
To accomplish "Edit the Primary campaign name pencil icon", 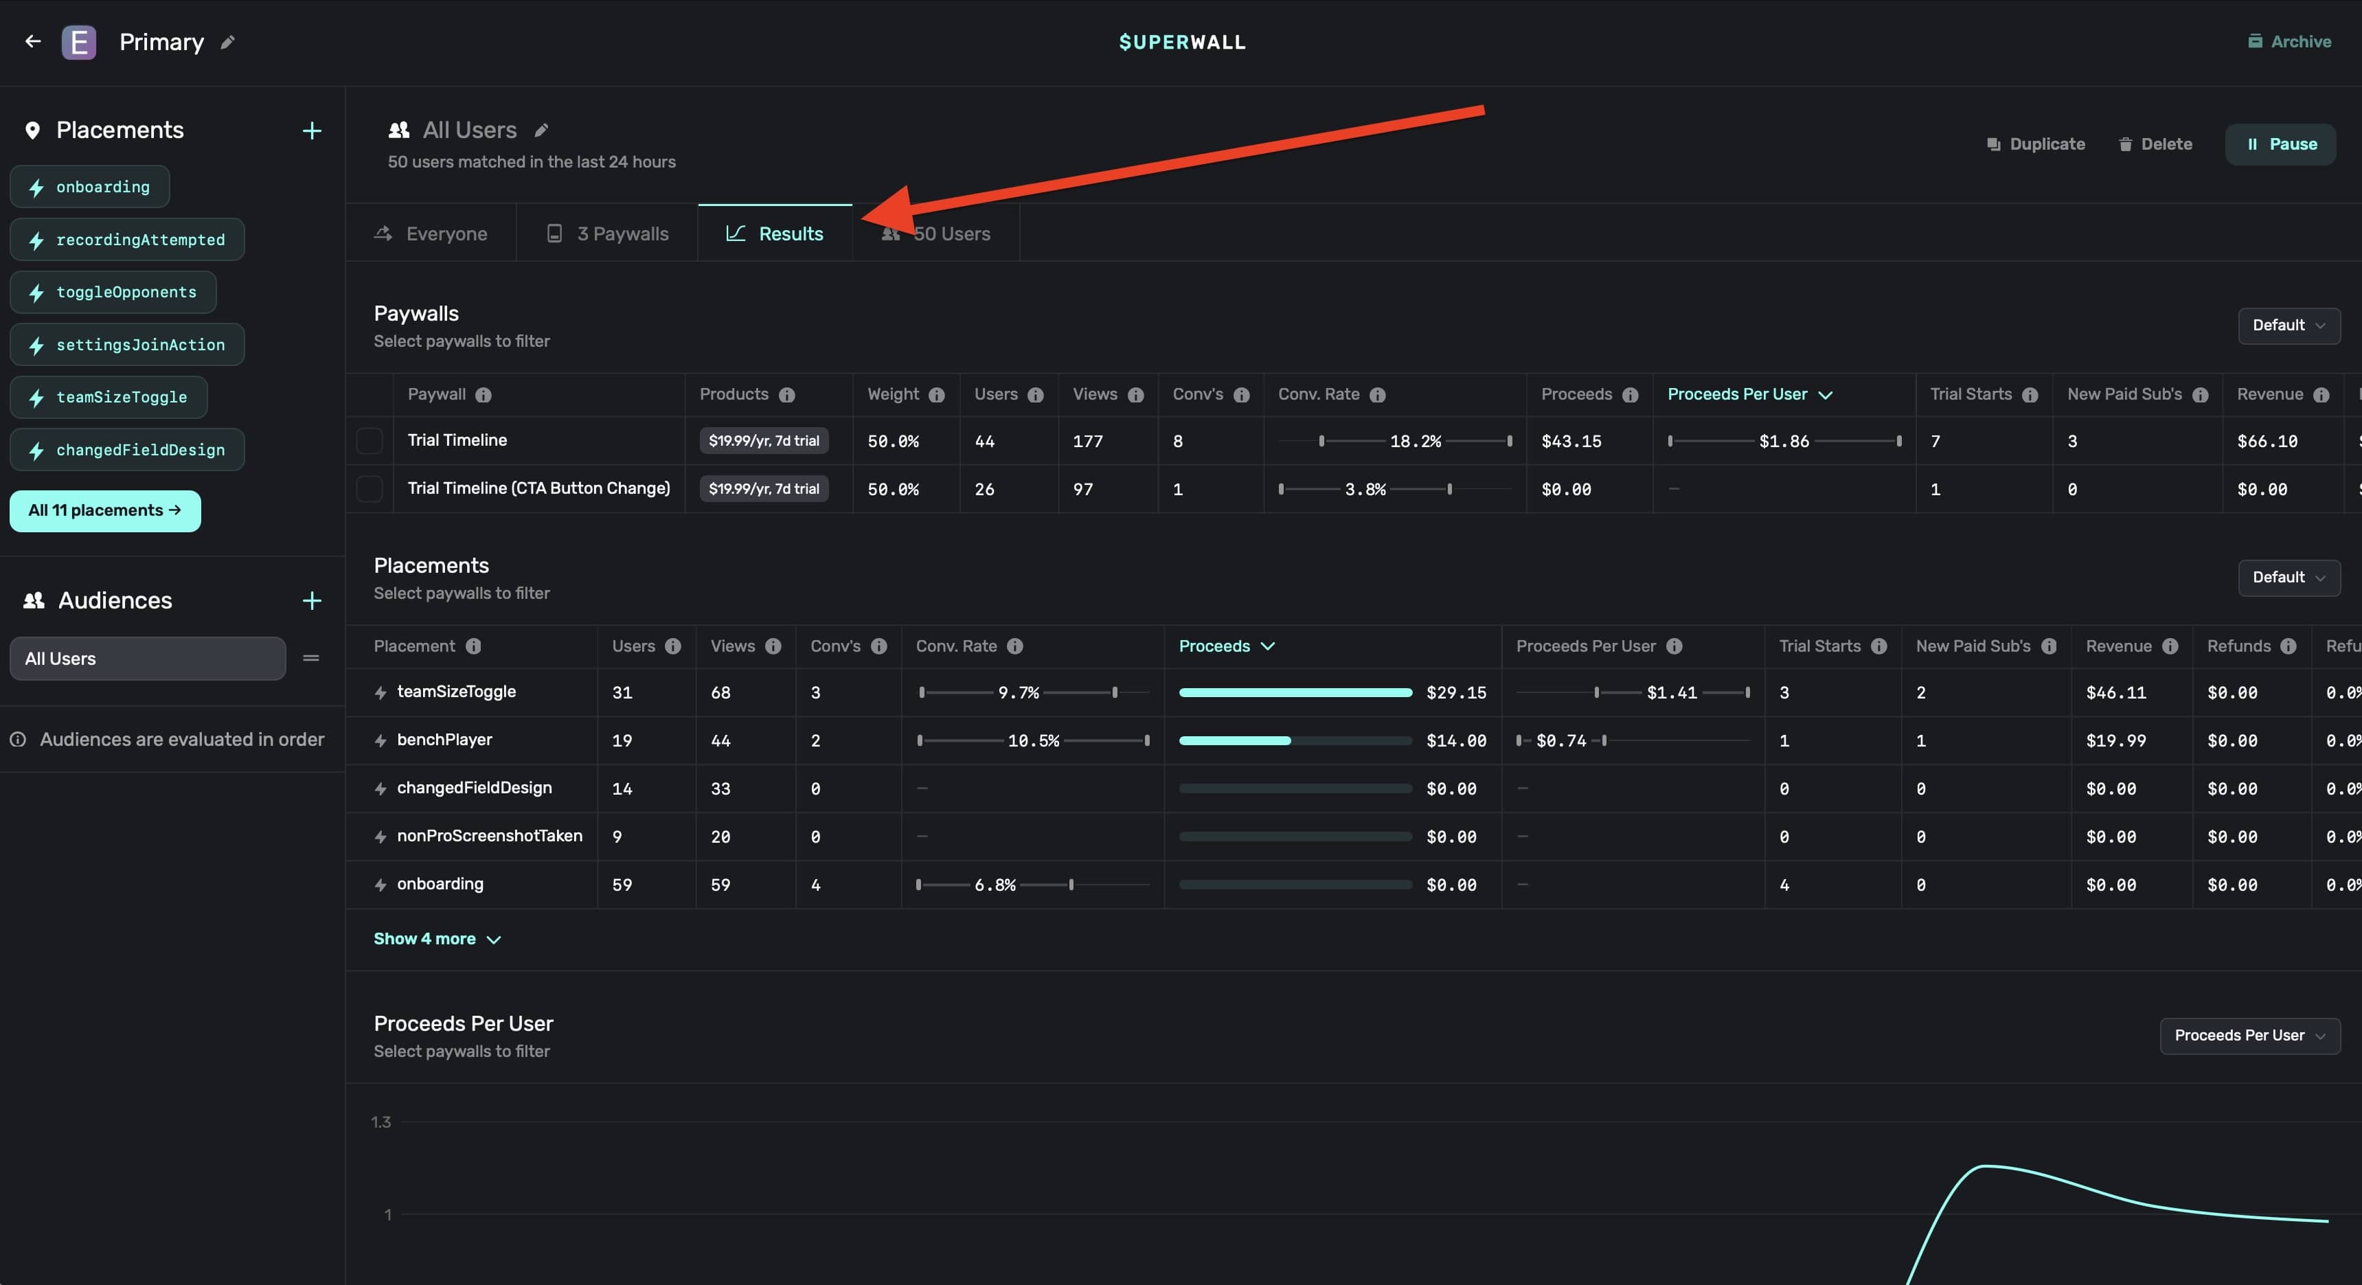I will pyautogui.click(x=227, y=42).
